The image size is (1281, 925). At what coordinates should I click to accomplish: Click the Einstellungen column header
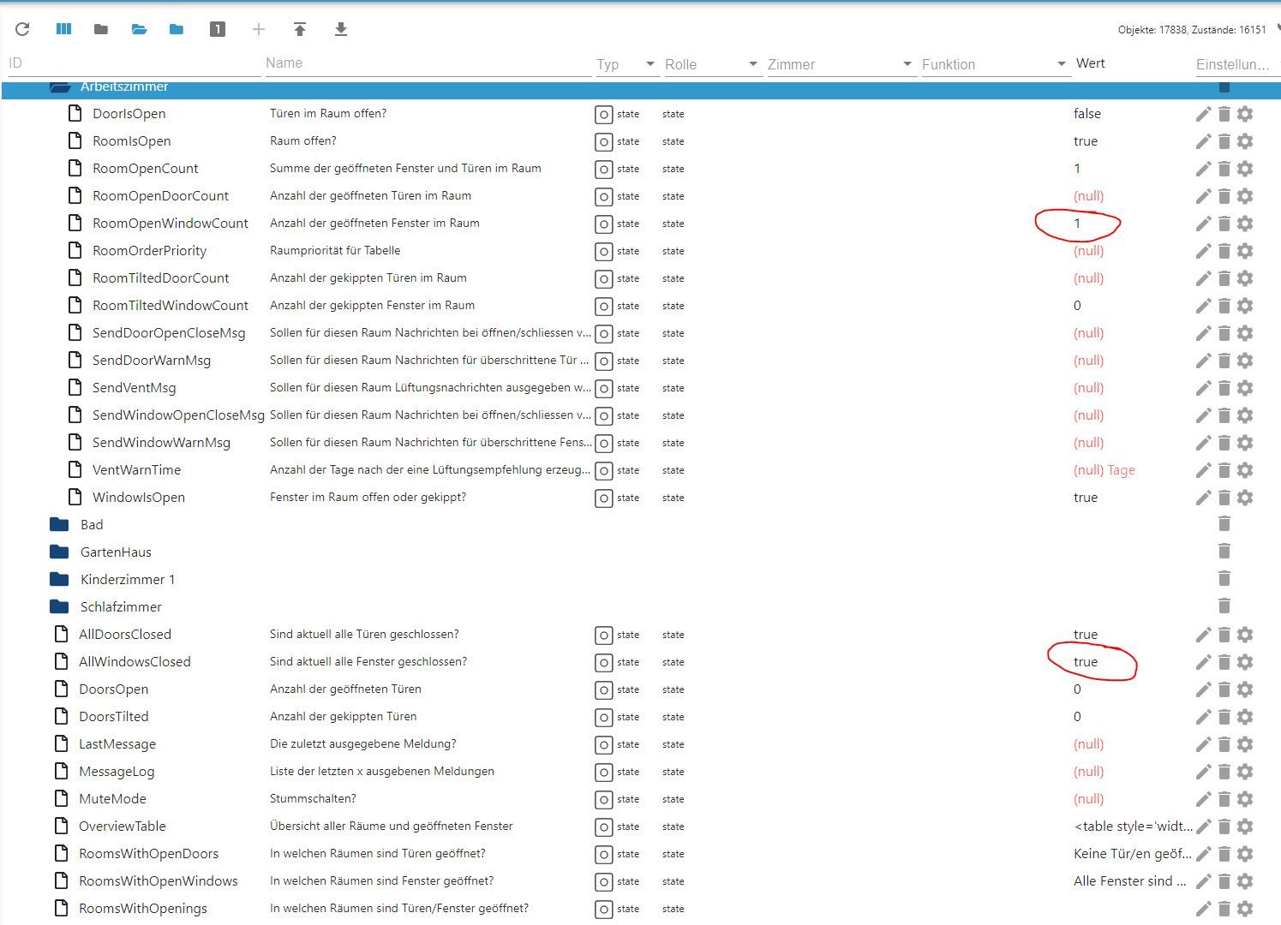click(1232, 64)
